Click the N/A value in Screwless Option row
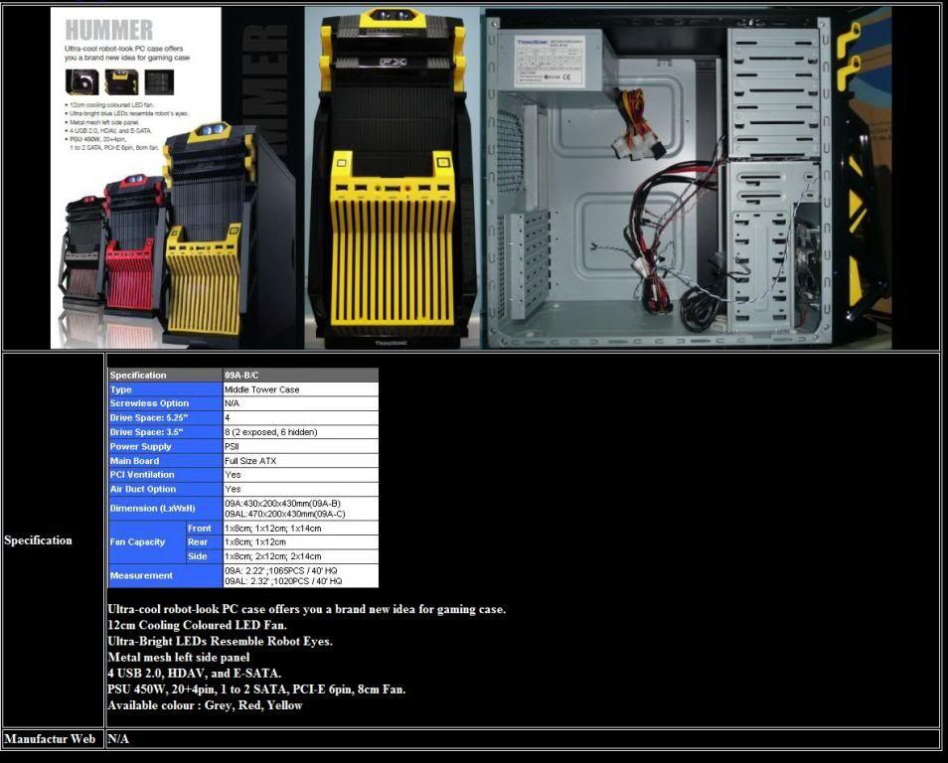 [232, 403]
